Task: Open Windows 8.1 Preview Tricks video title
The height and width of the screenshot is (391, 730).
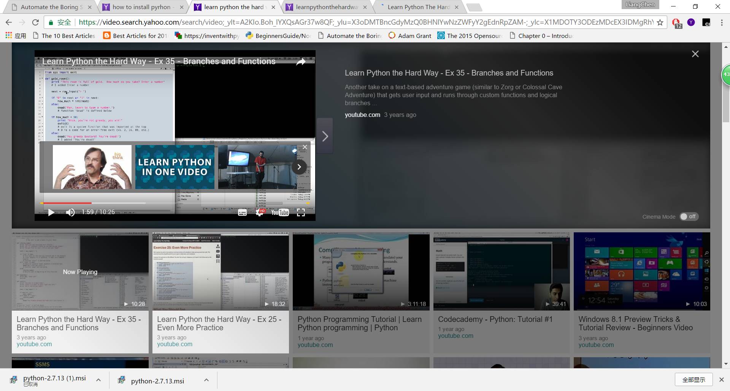Action: coord(636,323)
